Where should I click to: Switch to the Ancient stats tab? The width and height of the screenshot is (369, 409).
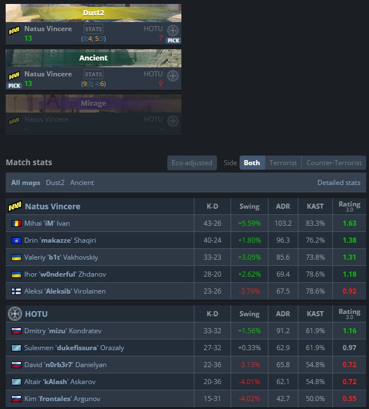click(82, 183)
